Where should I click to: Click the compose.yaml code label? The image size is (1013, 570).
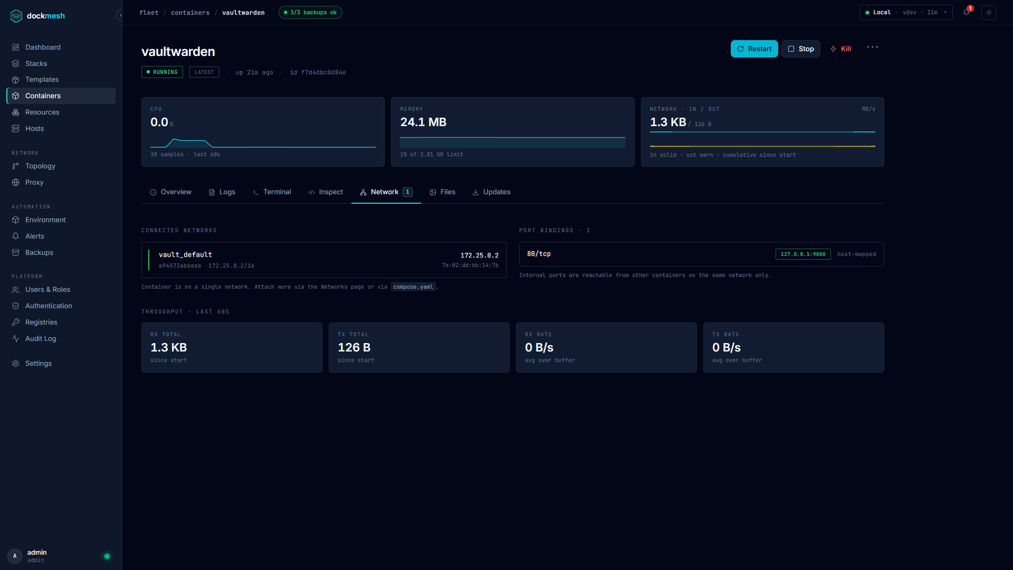click(413, 287)
